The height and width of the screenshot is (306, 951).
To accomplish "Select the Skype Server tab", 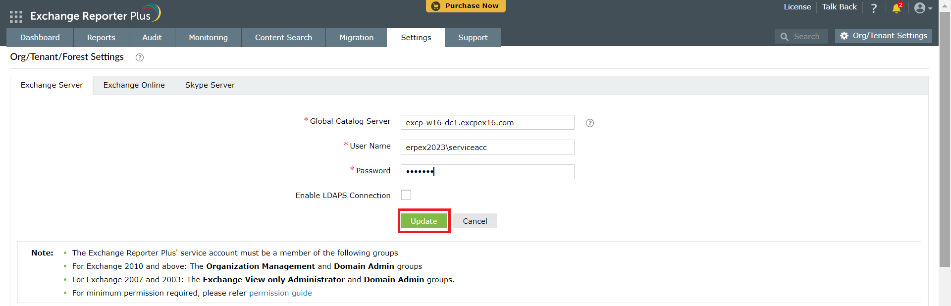I will click(x=210, y=85).
